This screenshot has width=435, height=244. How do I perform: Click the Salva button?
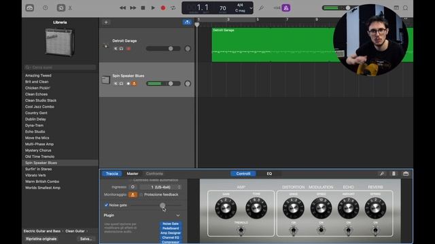tap(86, 239)
